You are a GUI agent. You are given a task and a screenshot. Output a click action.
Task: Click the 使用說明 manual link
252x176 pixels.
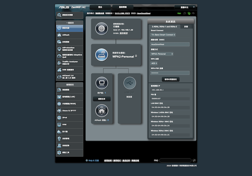[x=108, y=160]
